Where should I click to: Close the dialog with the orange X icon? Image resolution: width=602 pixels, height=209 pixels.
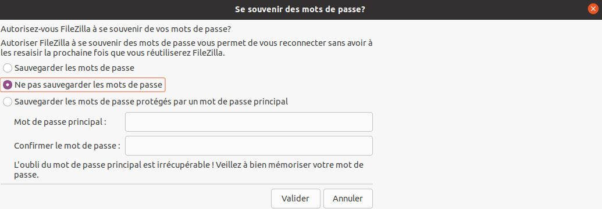coord(593,9)
